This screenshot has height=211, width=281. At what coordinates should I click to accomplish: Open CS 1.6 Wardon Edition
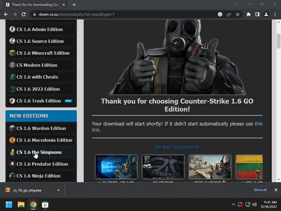(41, 128)
